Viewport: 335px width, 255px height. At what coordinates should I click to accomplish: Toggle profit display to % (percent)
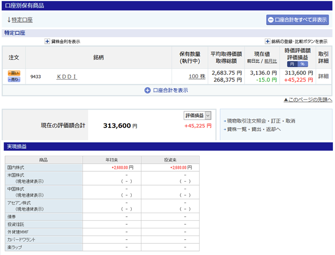302,64
